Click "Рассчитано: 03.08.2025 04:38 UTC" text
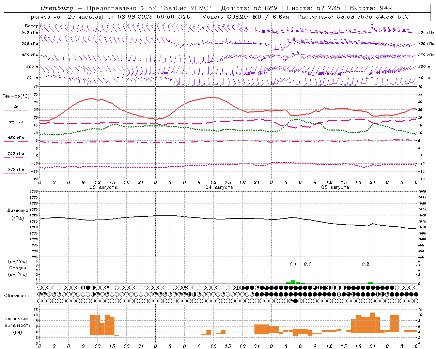This screenshot has height=349, width=436. (354, 17)
